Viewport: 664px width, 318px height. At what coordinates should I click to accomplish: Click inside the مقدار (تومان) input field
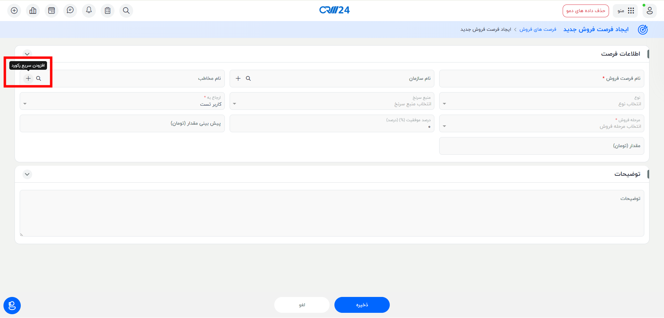(541, 146)
